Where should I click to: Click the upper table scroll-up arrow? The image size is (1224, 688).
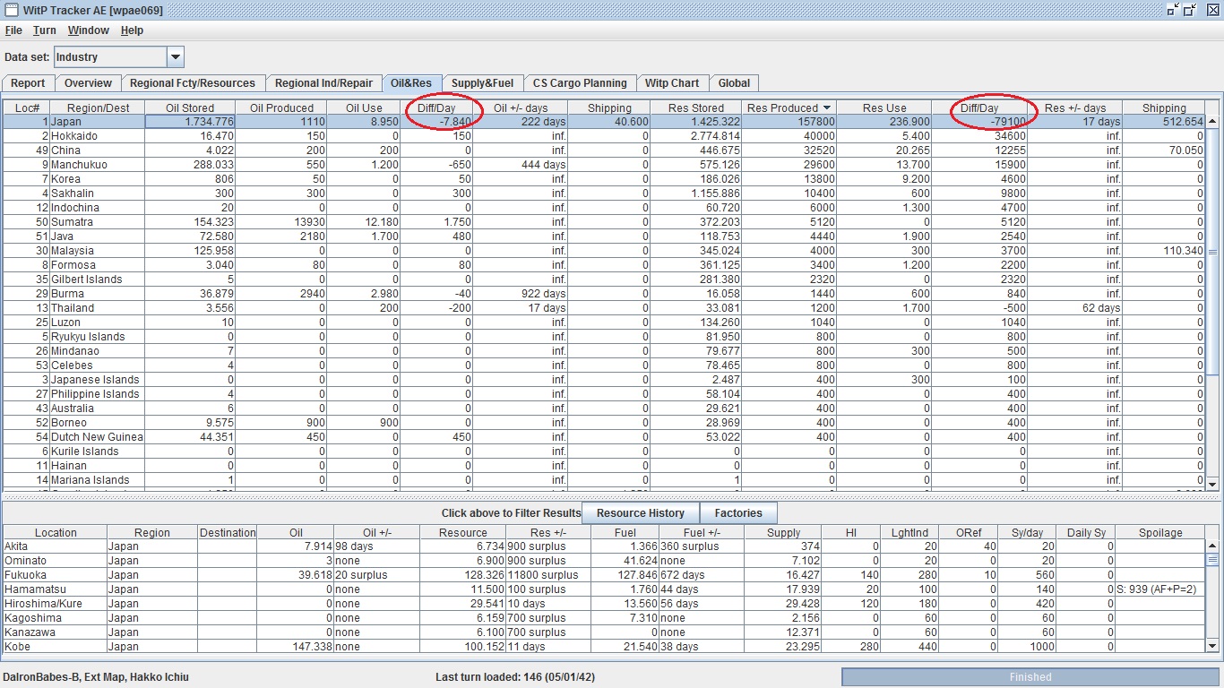(x=1212, y=121)
